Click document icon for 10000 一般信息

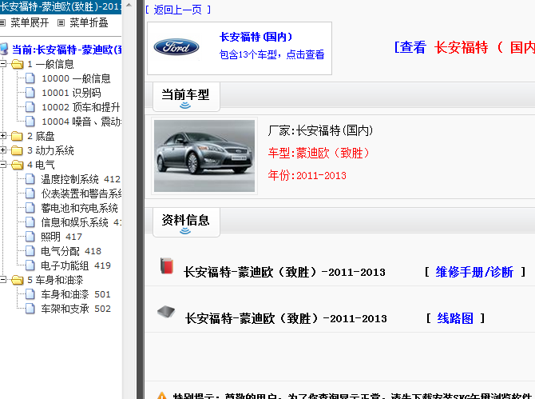coord(30,78)
